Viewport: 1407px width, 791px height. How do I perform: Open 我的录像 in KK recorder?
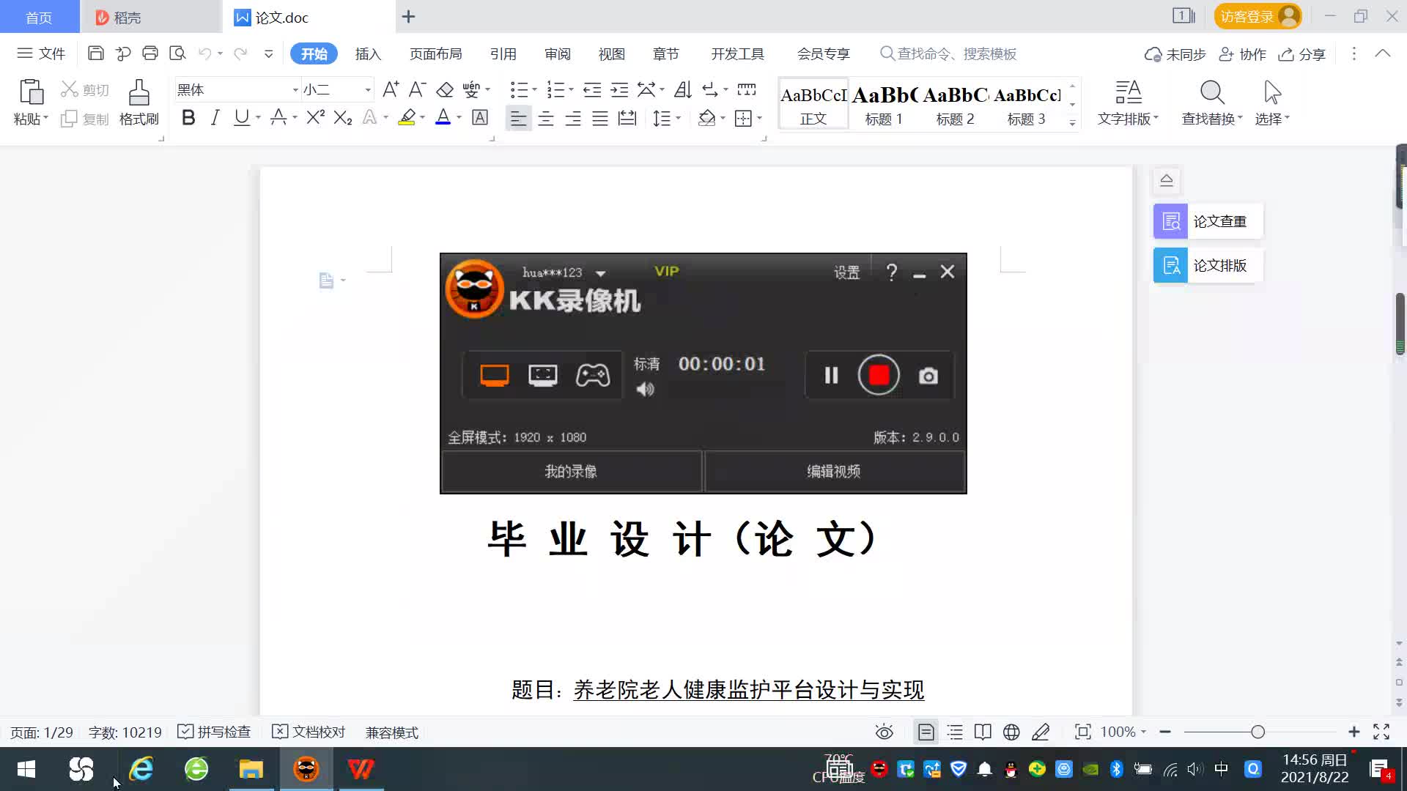(x=571, y=471)
